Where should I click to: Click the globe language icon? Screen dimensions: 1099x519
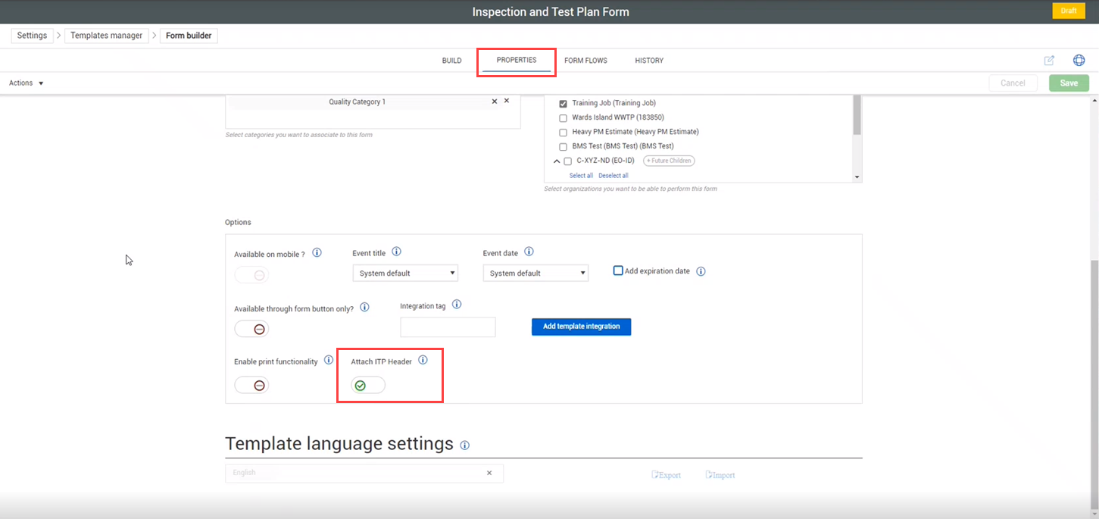[1079, 60]
